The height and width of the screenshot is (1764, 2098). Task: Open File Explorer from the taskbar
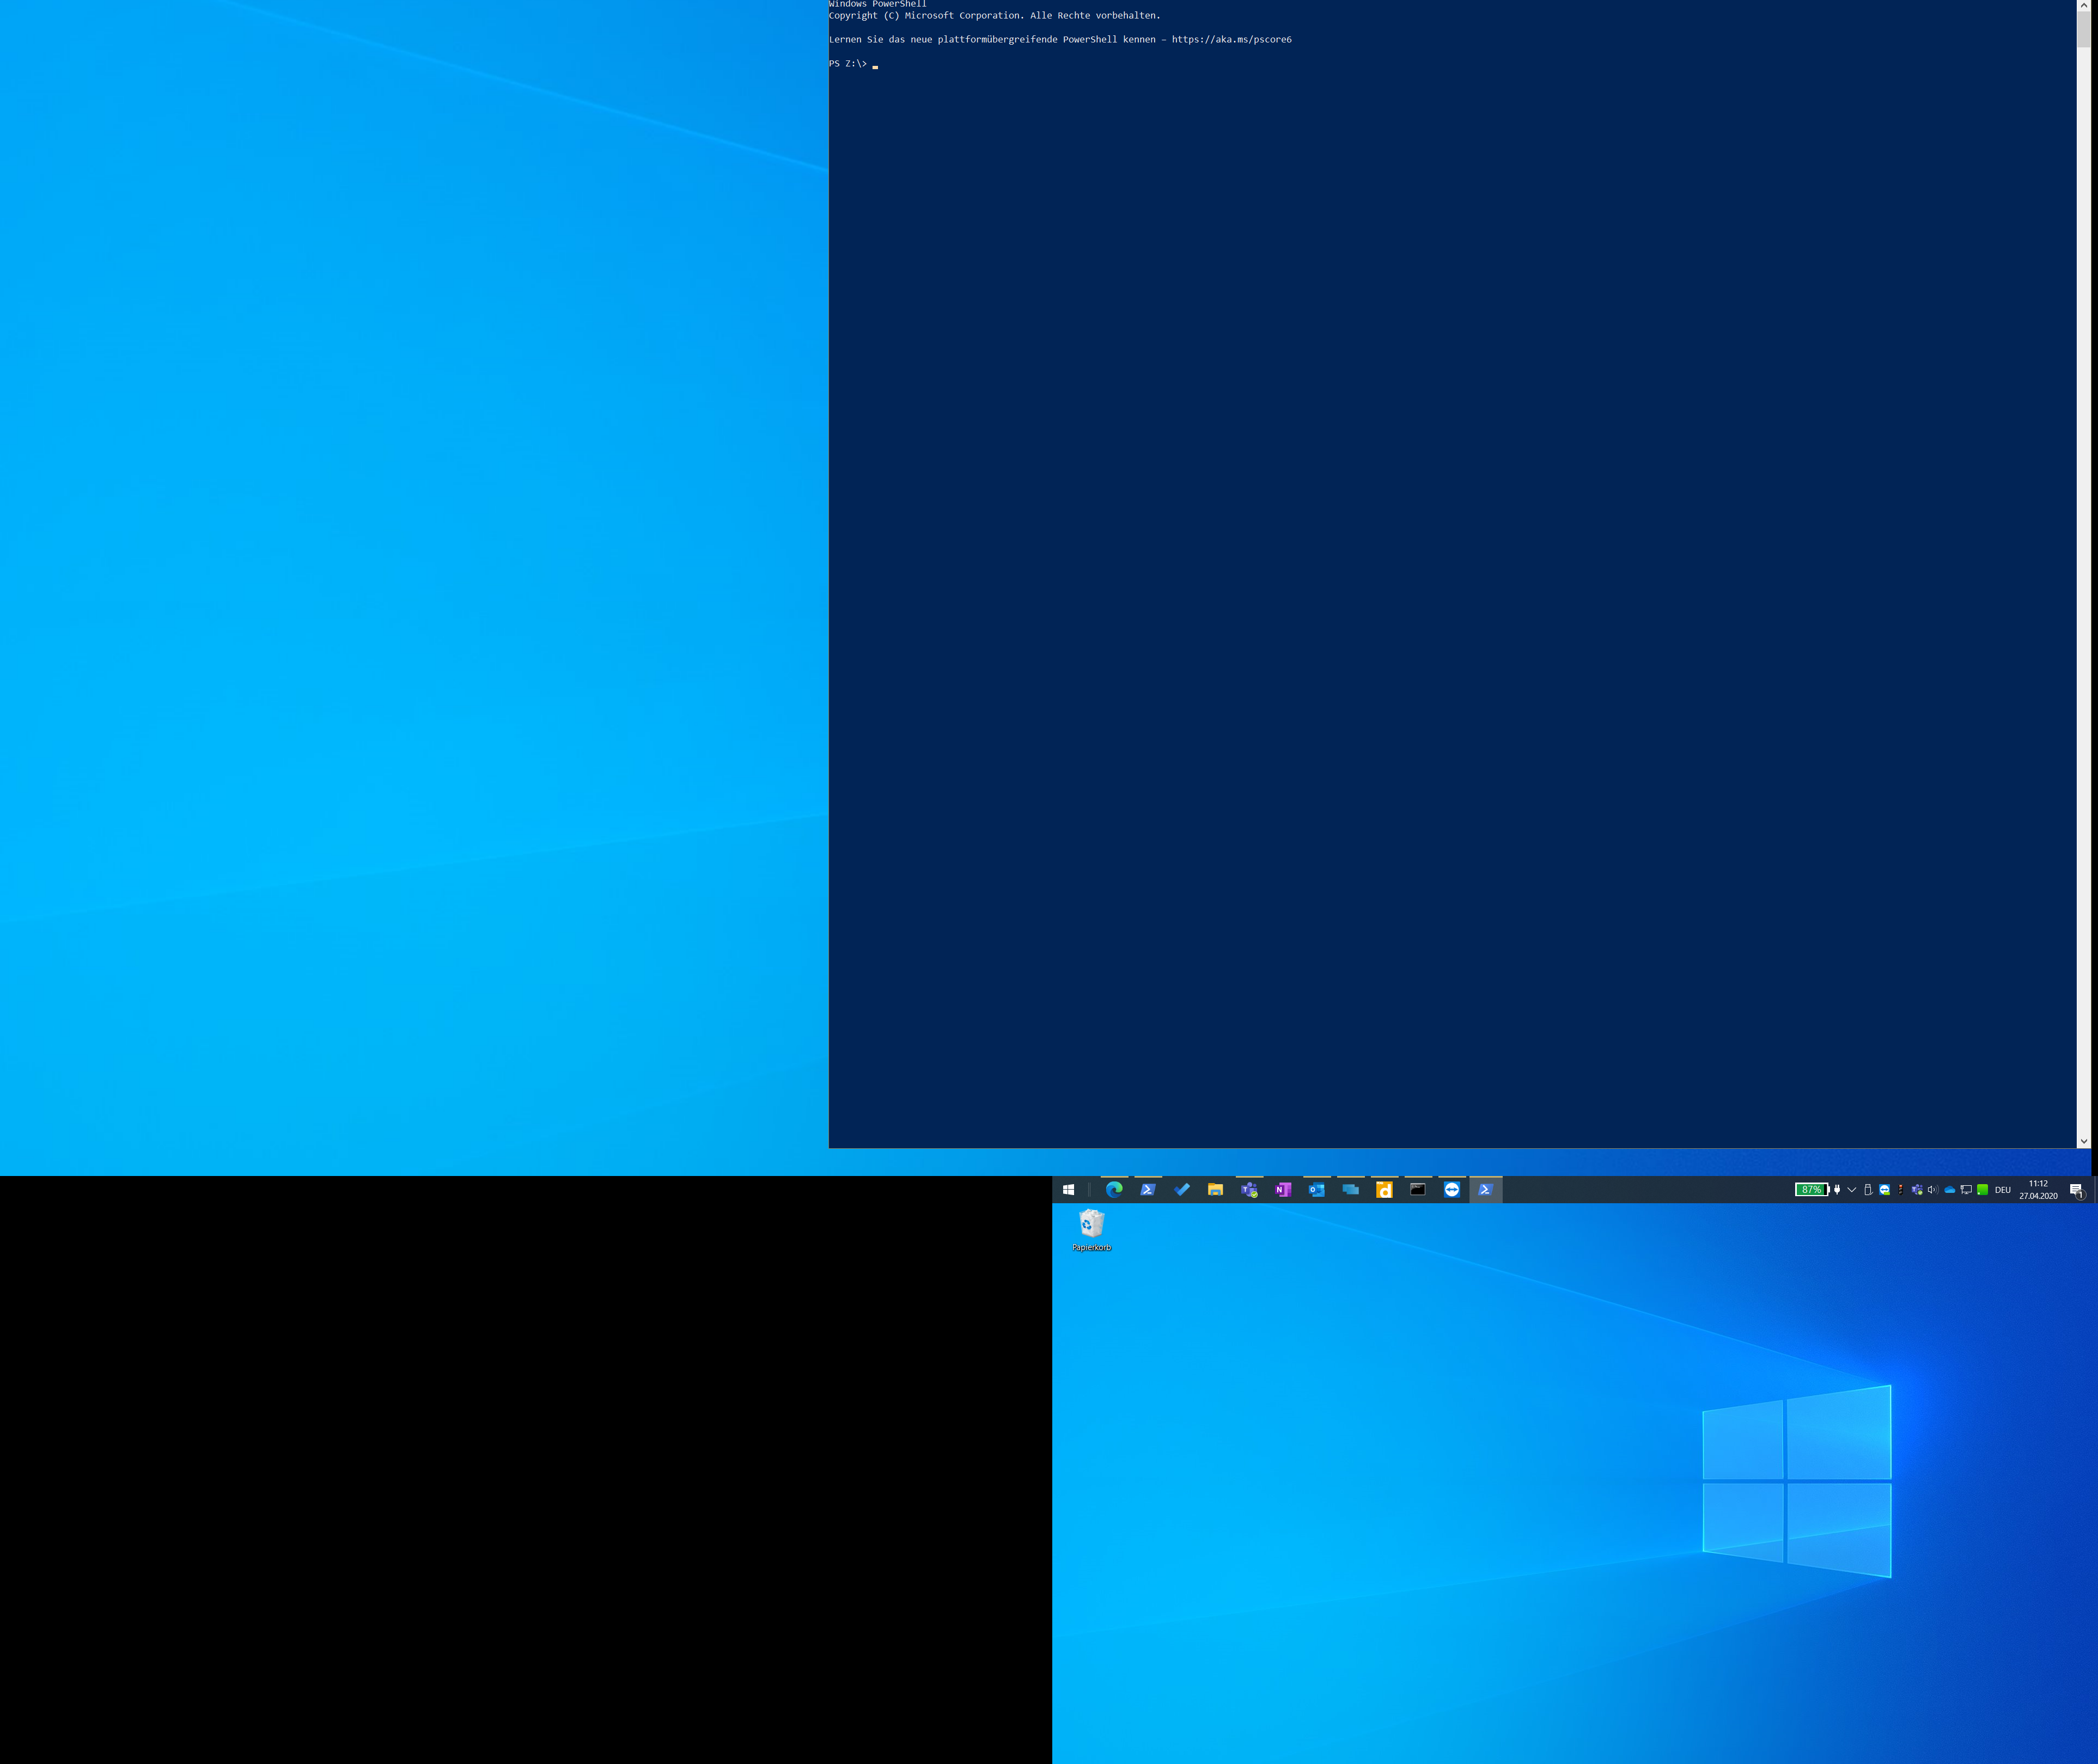coord(1215,1190)
